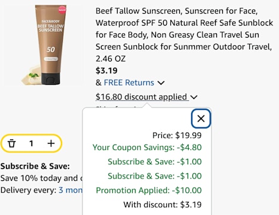Click the Promotion Applied -$10.00 line
The image size is (279, 215).
tap(149, 191)
